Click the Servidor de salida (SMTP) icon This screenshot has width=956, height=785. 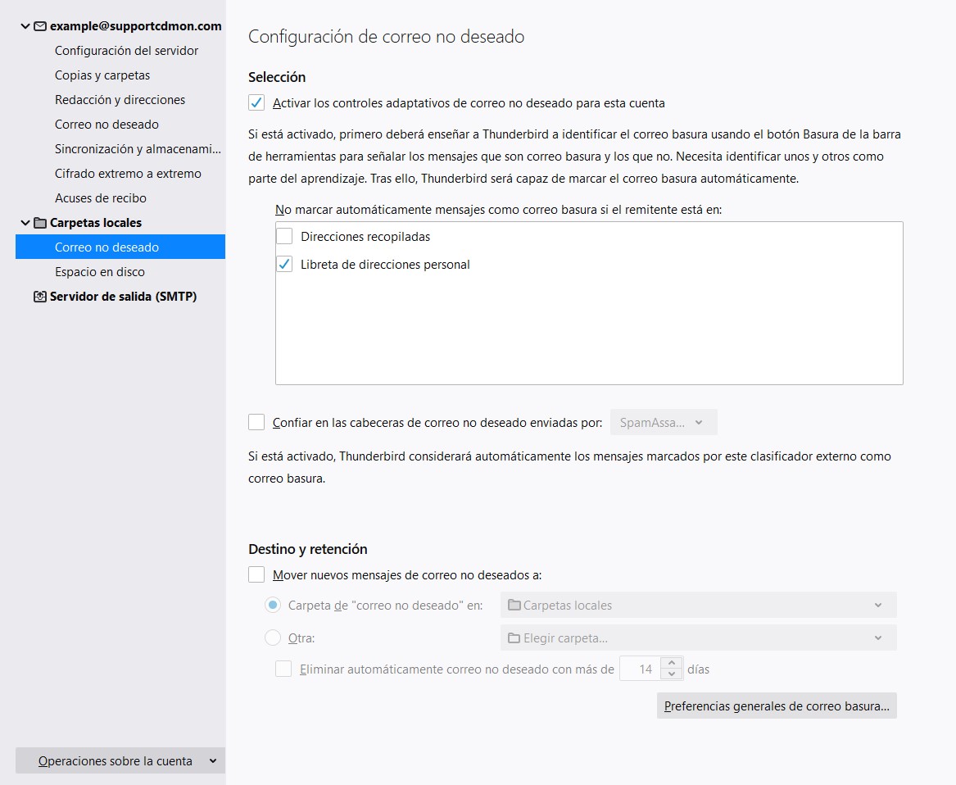click(x=40, y=297)
